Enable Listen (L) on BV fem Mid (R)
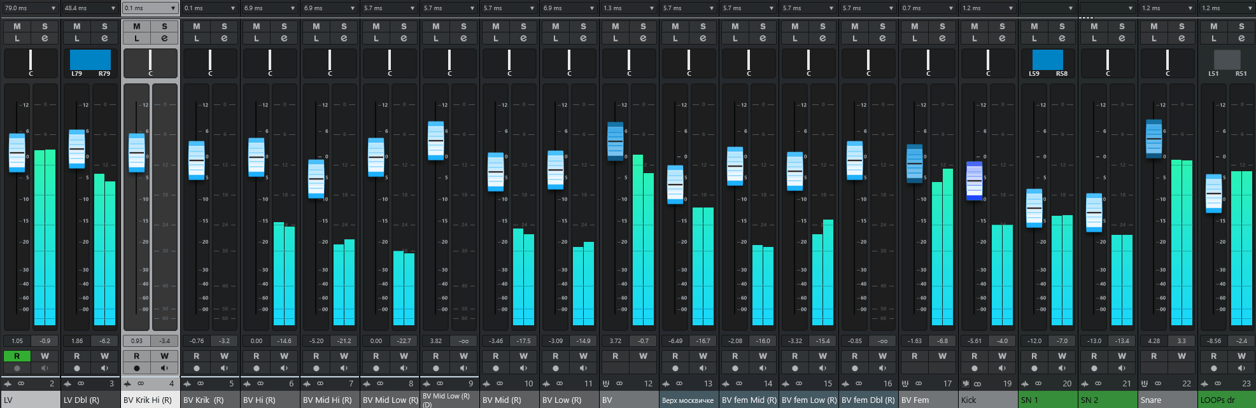1256x408 pixels. click(735, 38)
